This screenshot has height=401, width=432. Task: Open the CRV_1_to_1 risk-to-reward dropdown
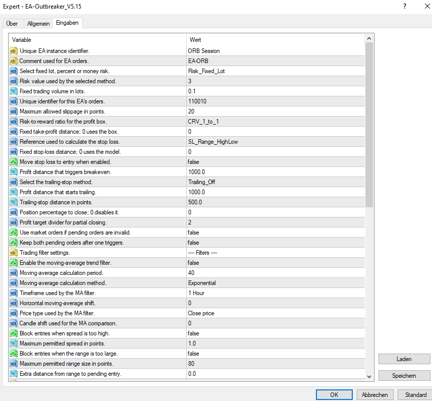tap(276, 122)
